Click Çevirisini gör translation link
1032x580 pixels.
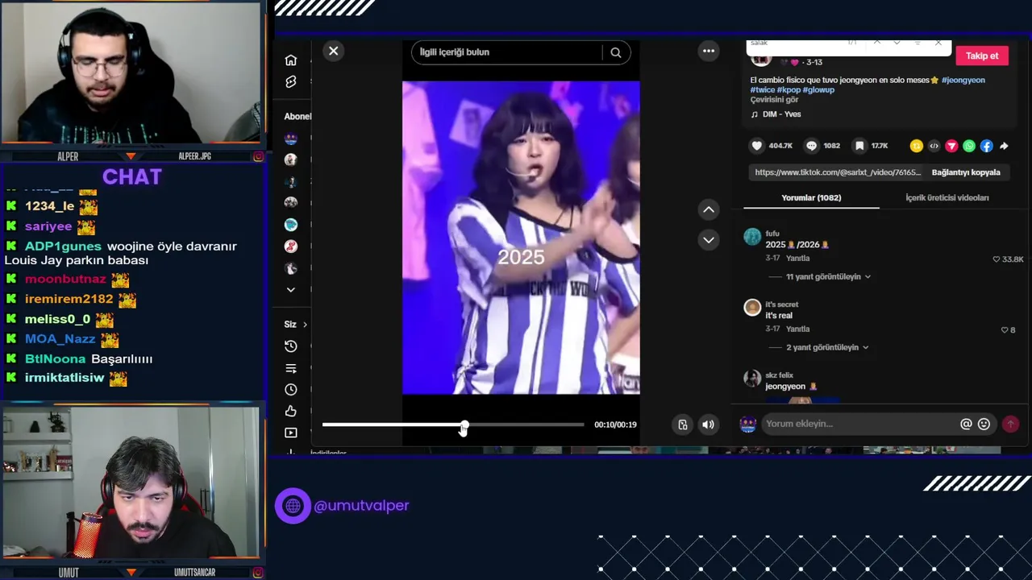click(x=774, y=100)
